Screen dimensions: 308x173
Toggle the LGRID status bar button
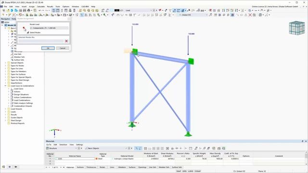point(191,171)
